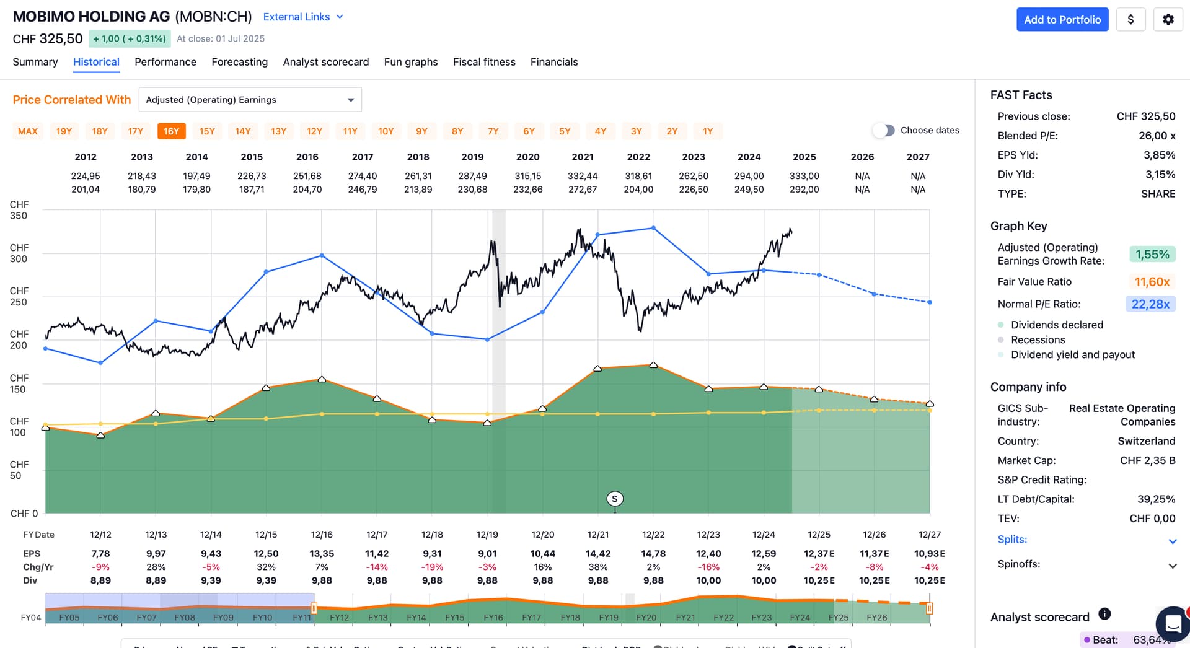This screenshot has height=648, width=1190.
Task: Toggle Recessions series label
Action: (x=1038, y=339)
